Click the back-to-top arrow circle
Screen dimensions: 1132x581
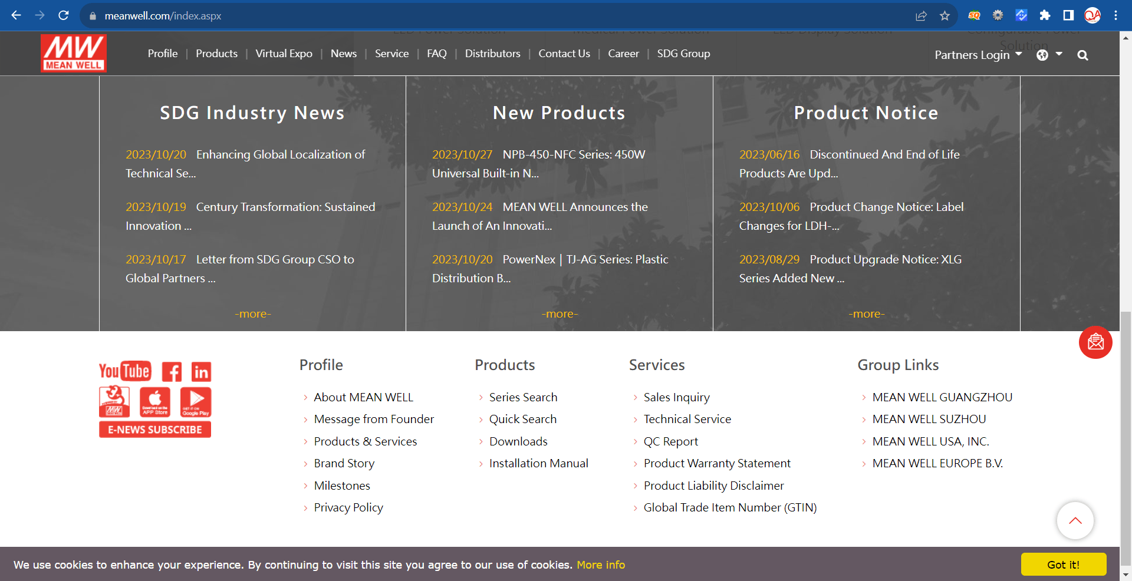click(1075, 520)
